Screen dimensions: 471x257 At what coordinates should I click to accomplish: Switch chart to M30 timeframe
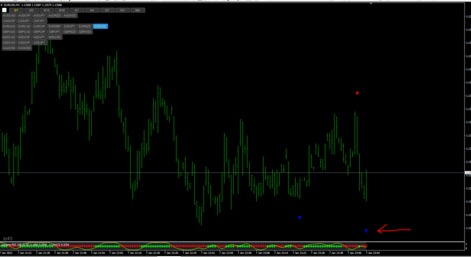[62, 10]
